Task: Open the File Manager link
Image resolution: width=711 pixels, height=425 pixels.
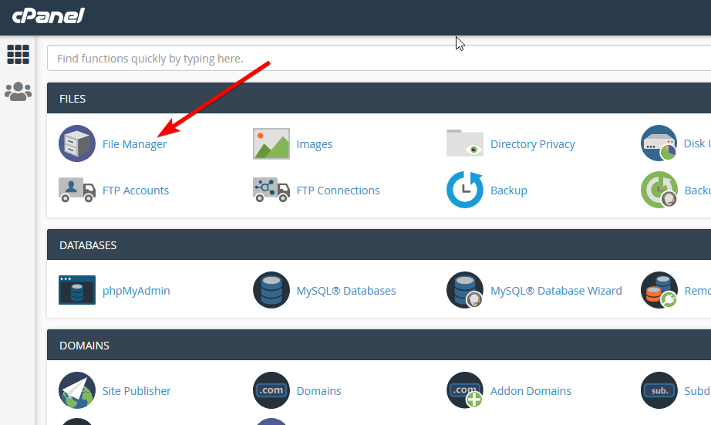Action: pos(135,144)
